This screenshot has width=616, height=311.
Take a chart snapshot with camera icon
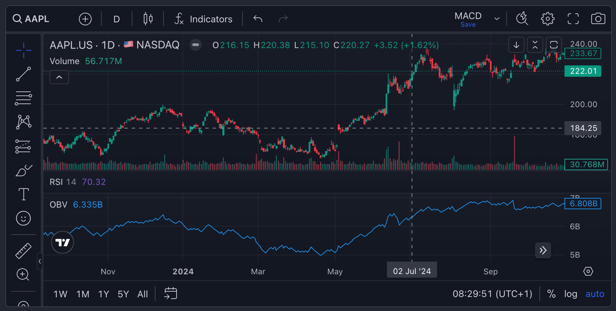click(x=598, y=19)
